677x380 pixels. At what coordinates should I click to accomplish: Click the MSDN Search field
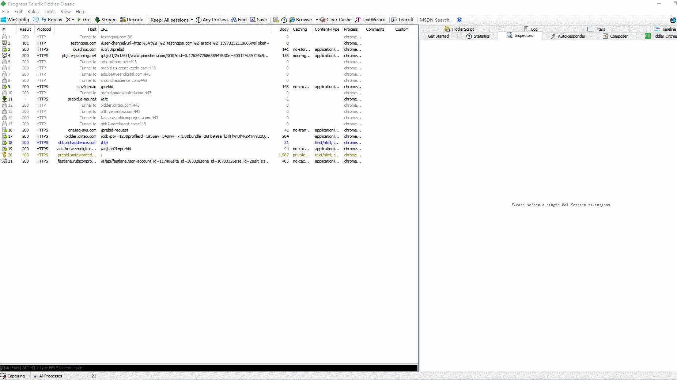[x=436, y=20]
